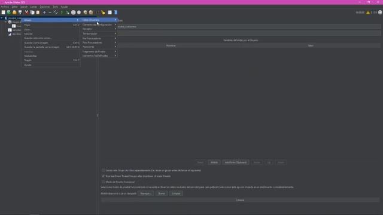Collapse the test plan root tree node
This screenshot has height=215, width=383.
(x=2, y=18)
